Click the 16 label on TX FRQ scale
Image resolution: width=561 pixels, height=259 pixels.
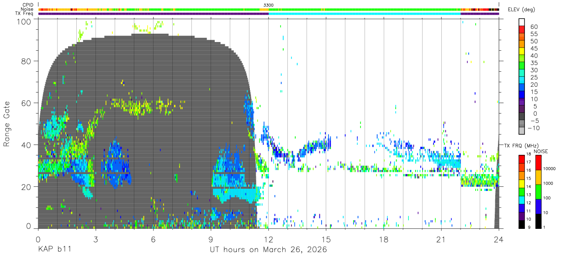pos(528,170)
